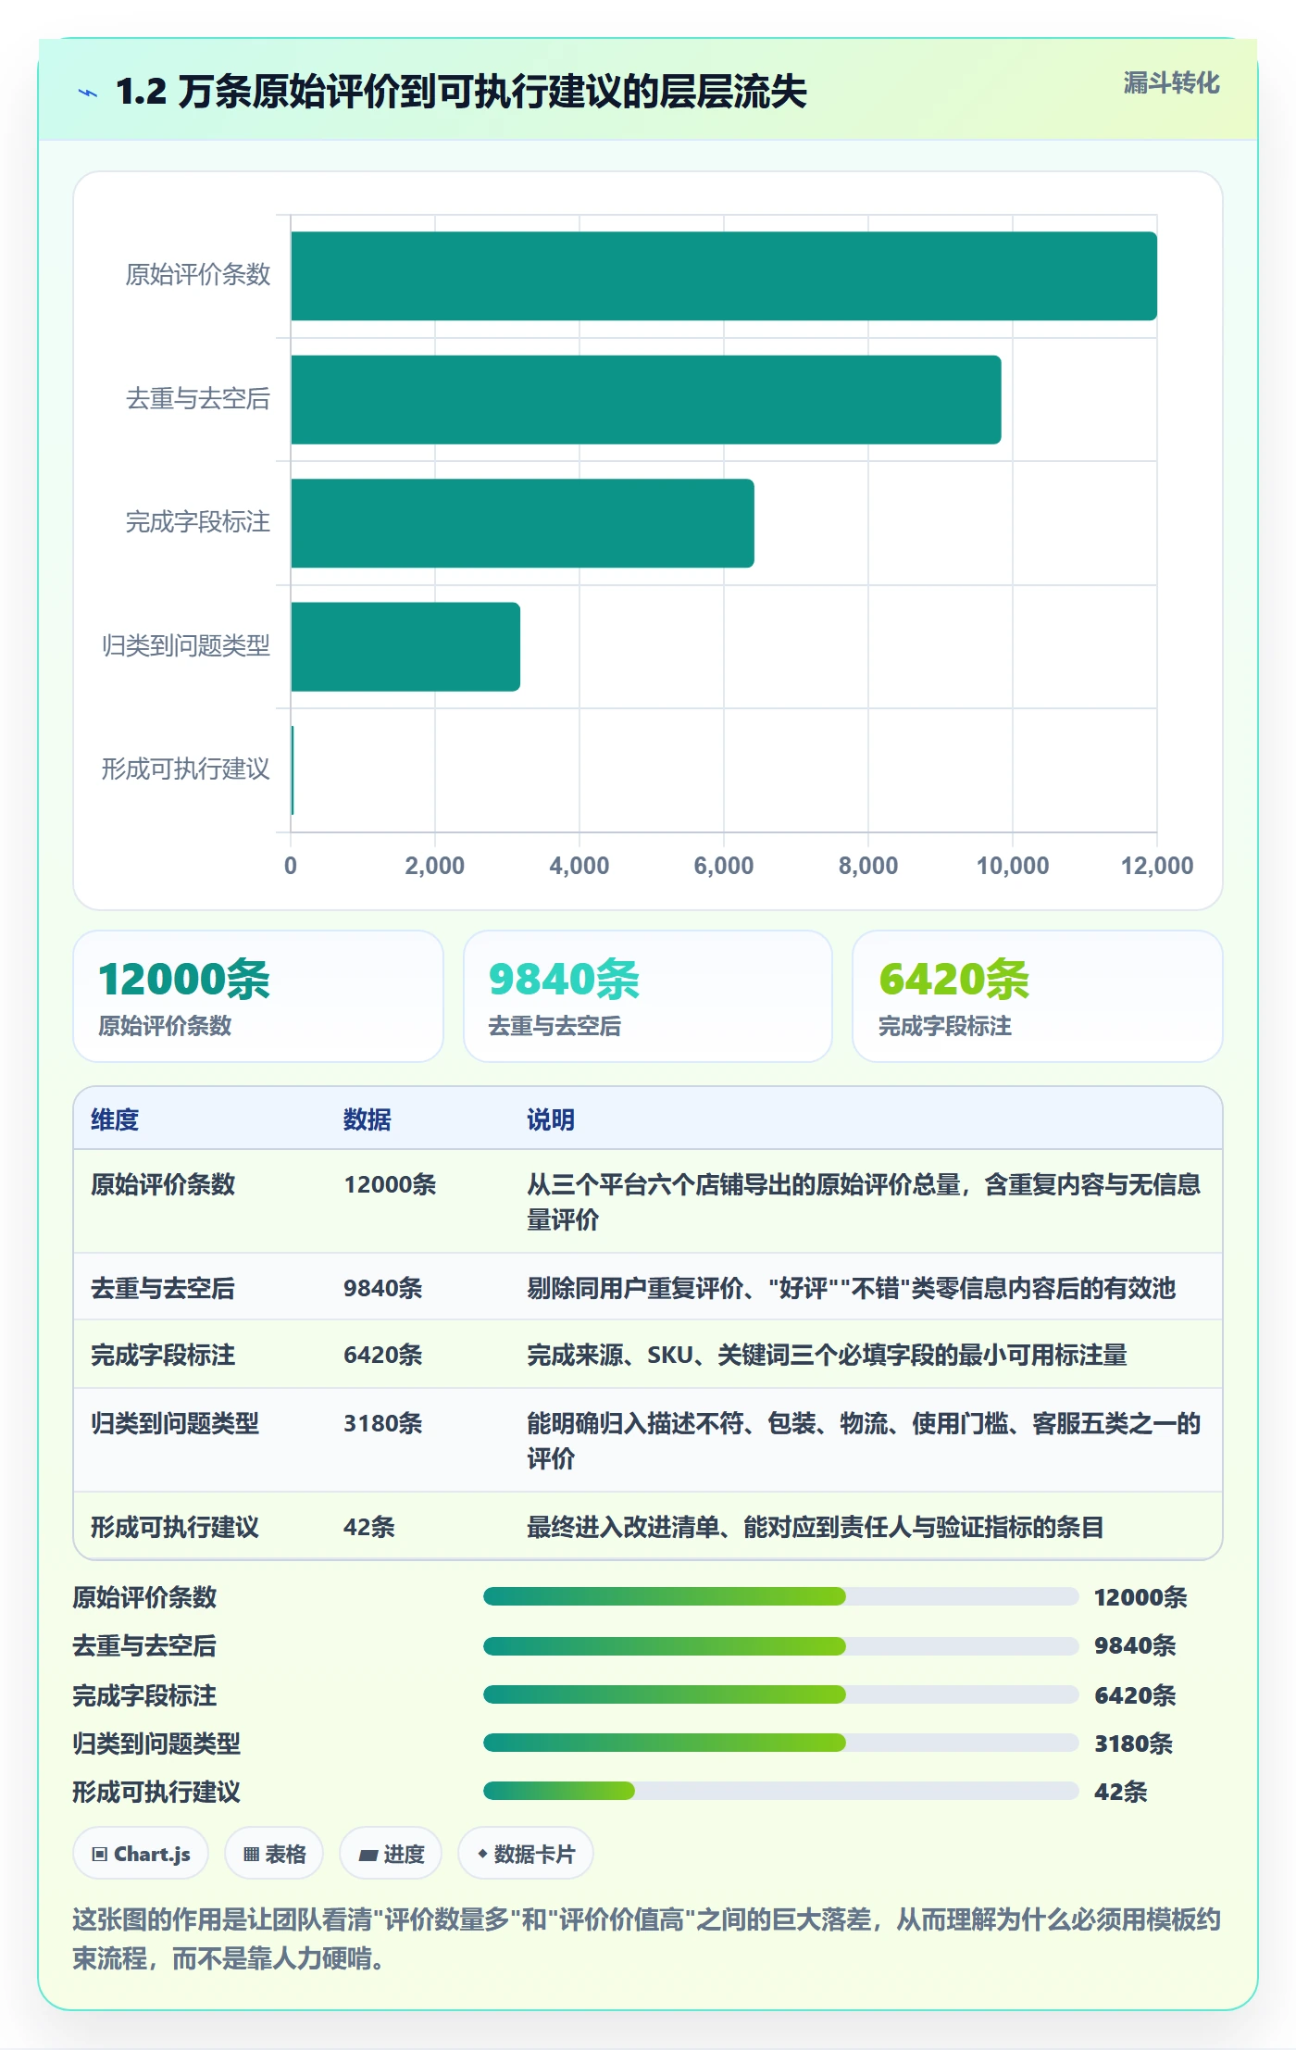Click the 12,000 x-axis tick label
Screen dimensions: 1296x2050
coord(1157,866)
